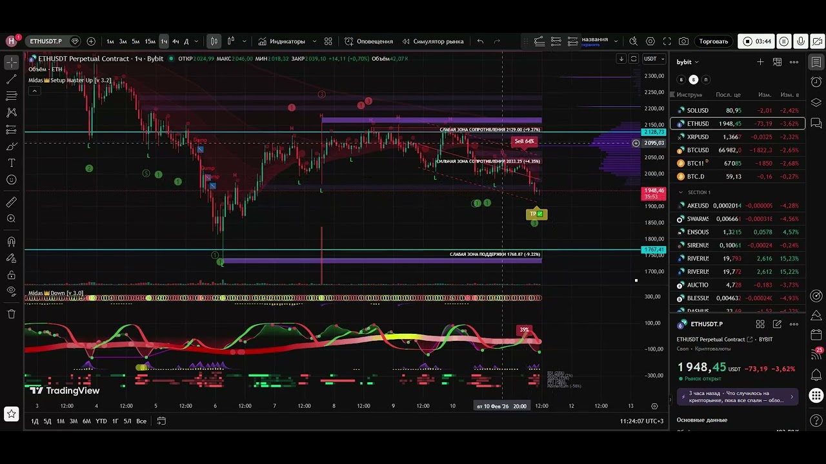Add symbol to watchlist plus icon

[x=760, y=62]
